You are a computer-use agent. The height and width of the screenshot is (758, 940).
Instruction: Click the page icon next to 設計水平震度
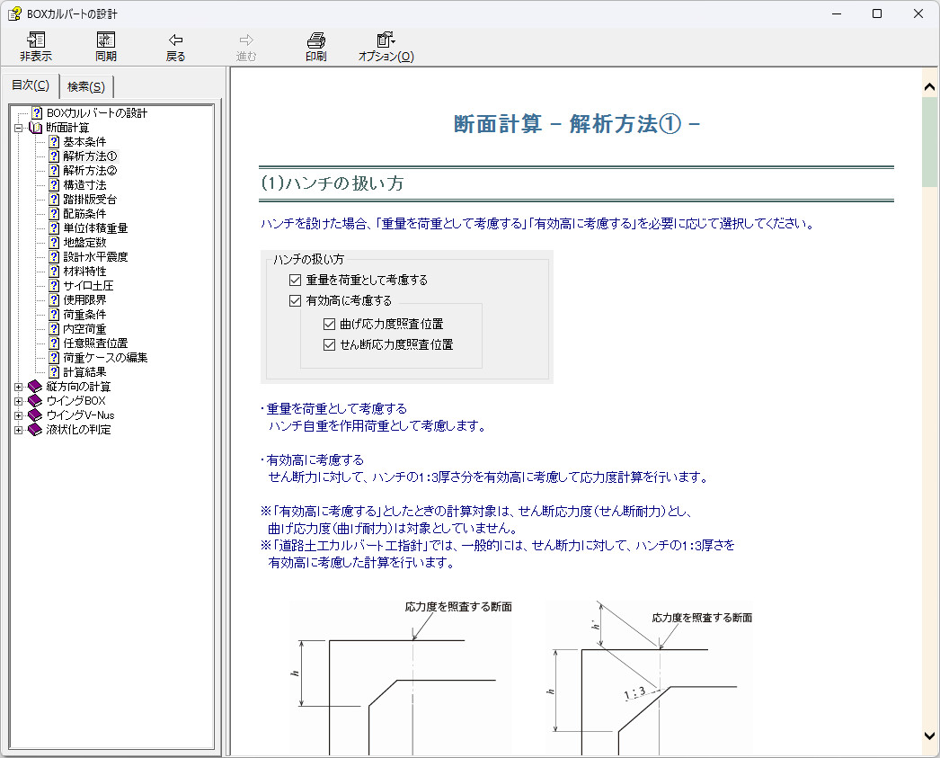click(54, 256)
